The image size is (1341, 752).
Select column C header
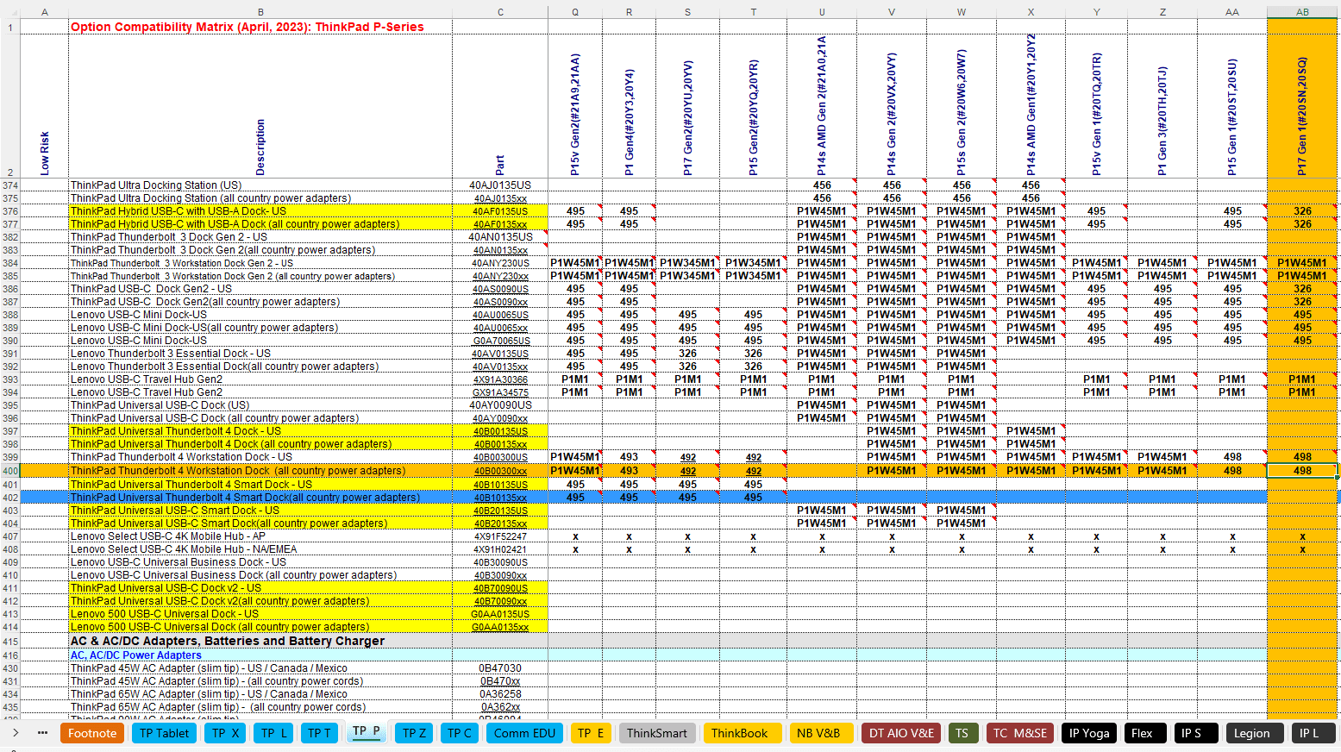pyautogui.click(x=500, y=12)
